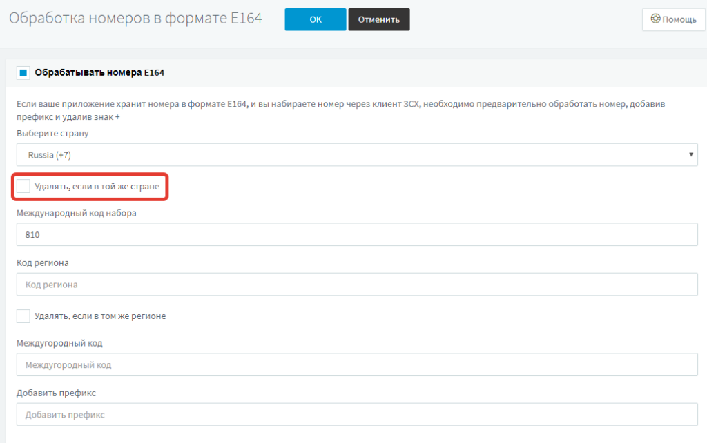Image resolution: width=707 pixels, height=443 pixels.
Task: Click the Отменить button
Action: click(379, 19)
